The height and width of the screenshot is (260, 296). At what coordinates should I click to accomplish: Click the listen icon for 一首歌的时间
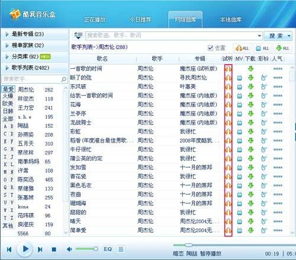pyautogui.click(x=228, y=69)
